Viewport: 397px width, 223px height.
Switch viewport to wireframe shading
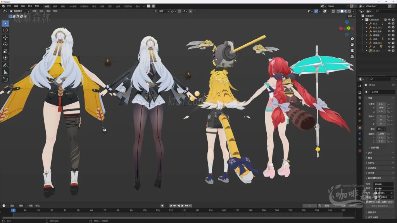pyautogui.click(x=338, y=11)
